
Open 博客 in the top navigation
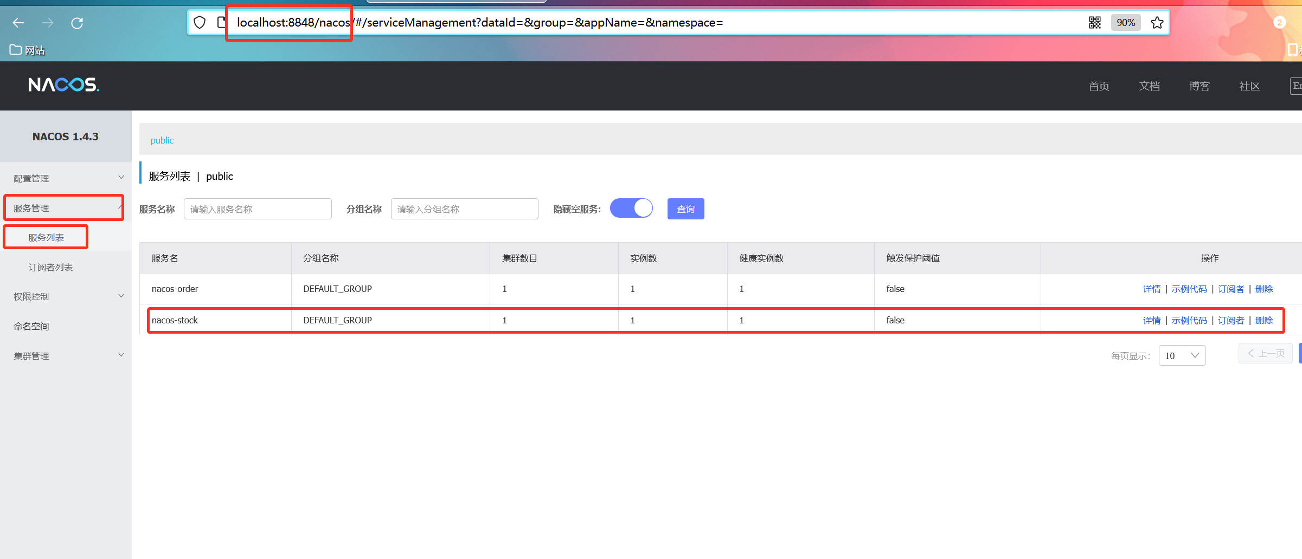(x=1199, y=86)
